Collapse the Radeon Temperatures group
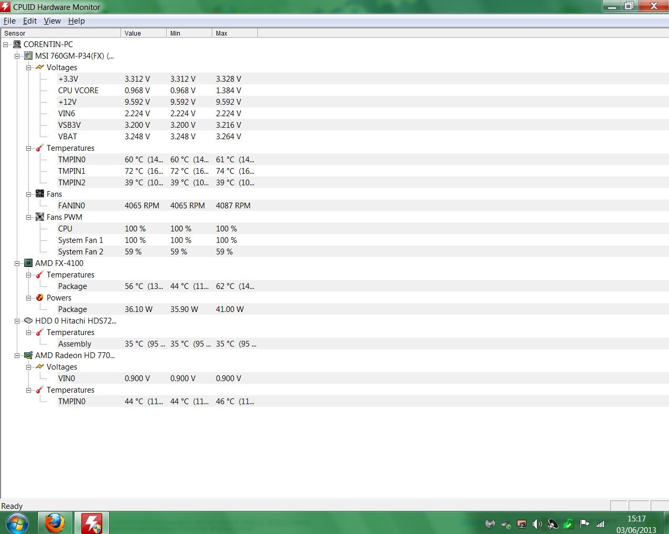Screen dimensions: 669x534 point(29,390)
